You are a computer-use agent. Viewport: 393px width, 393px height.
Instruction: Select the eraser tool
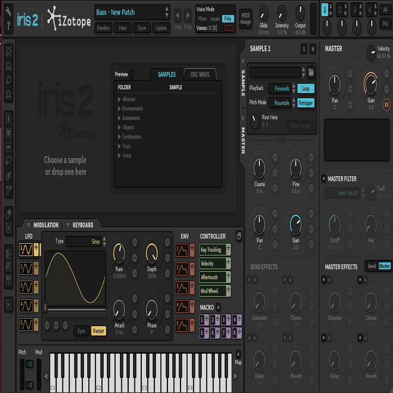pos(9,214)
